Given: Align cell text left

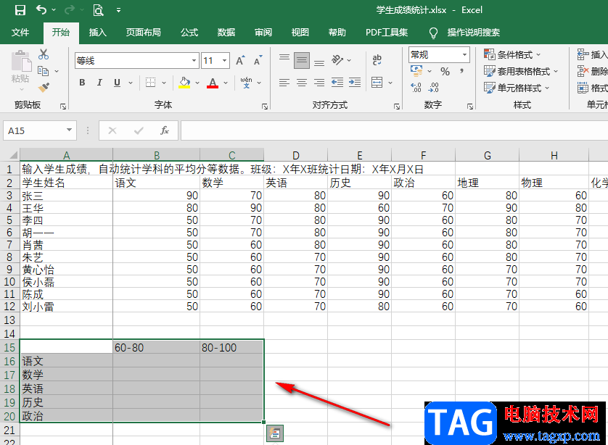Looking at the screenshot, I should pos(284,83).
